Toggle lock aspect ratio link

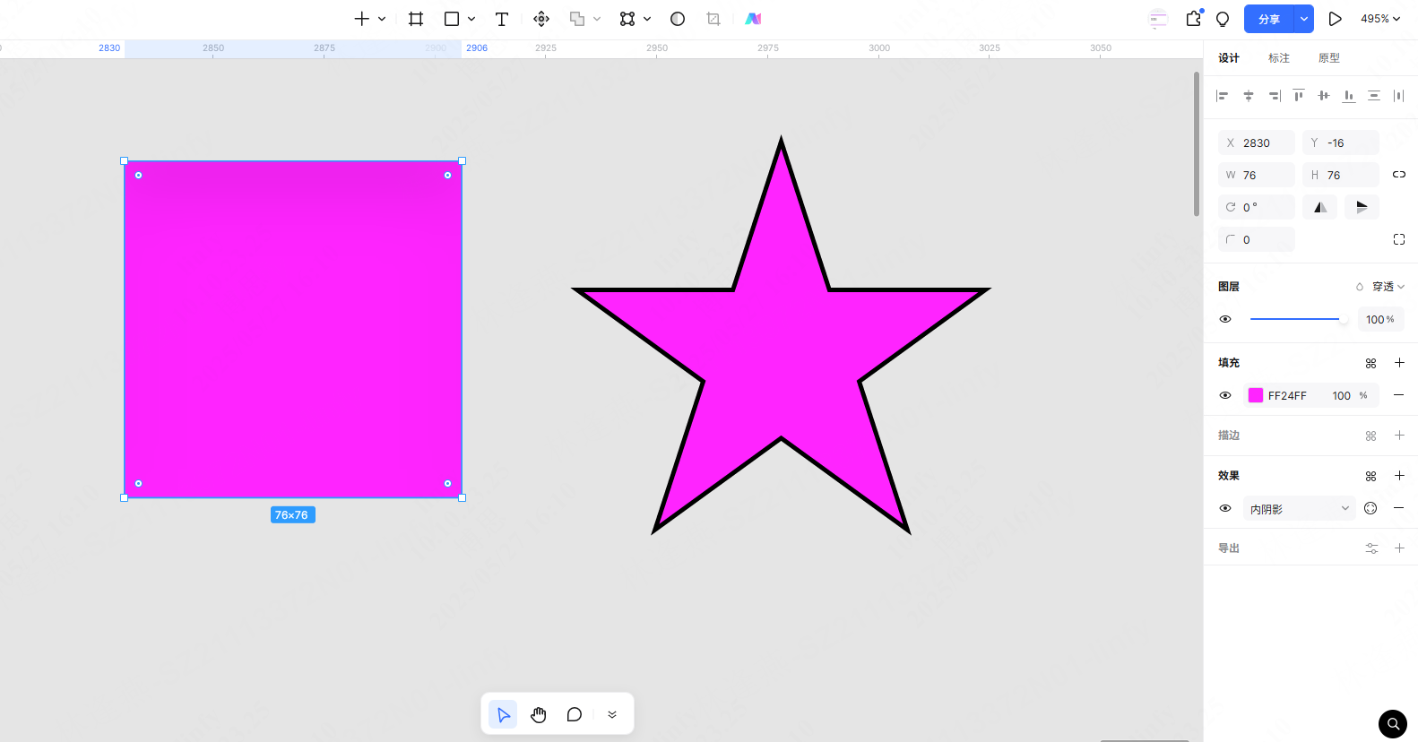click(x=1398, y=175)
